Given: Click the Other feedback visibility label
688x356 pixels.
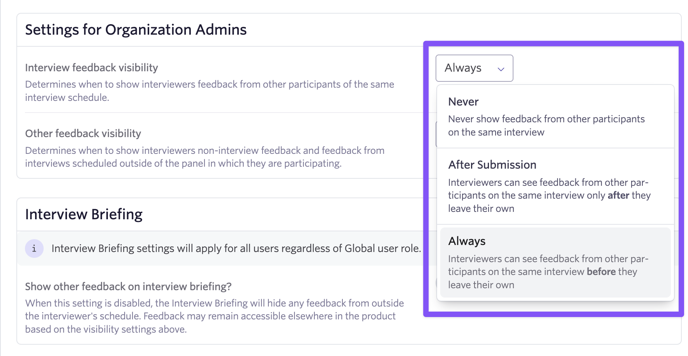Looking at the screenshot, I should [x=83, y=134].
